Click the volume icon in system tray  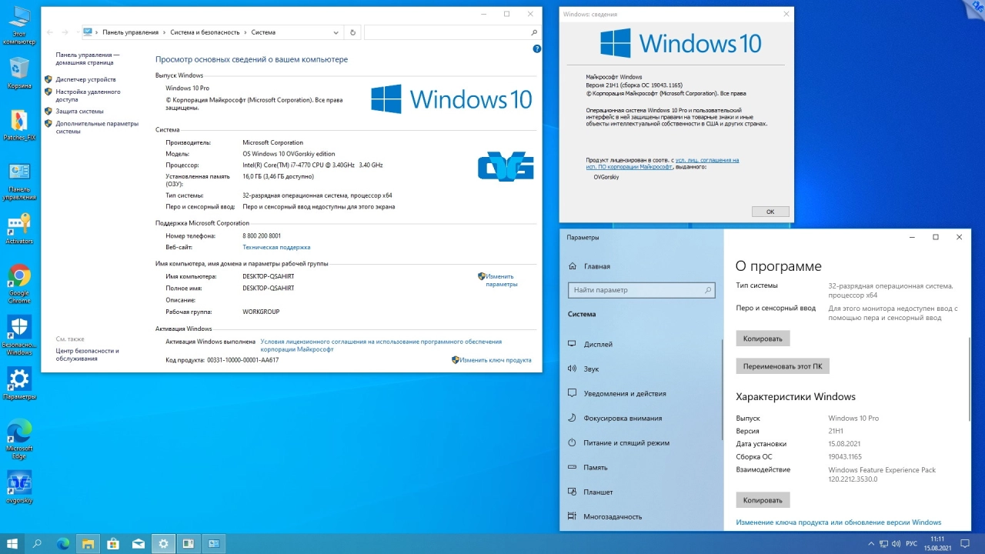[x=895, y=543]
